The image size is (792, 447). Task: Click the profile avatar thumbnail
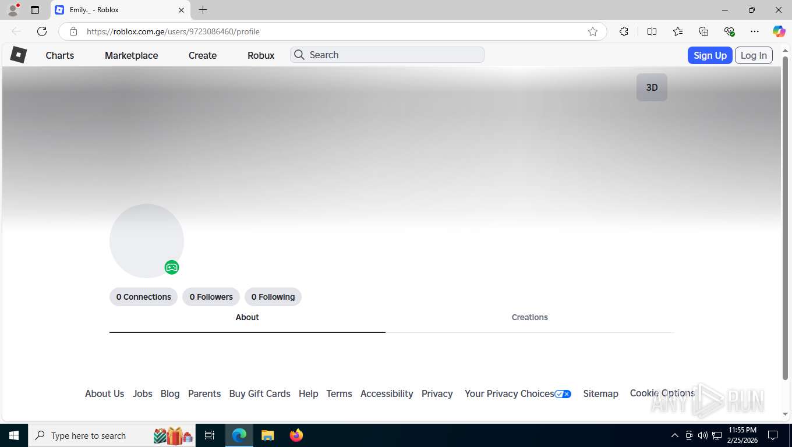tap(147, 241)
